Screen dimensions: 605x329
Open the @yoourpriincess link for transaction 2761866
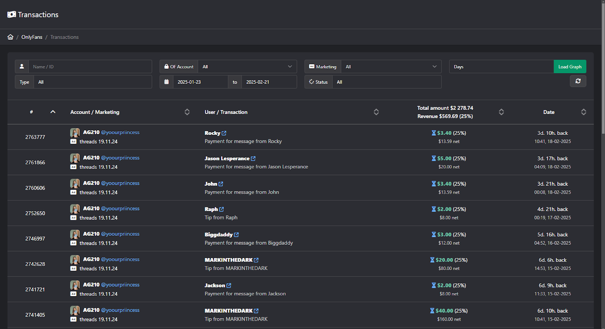[120, 158]
